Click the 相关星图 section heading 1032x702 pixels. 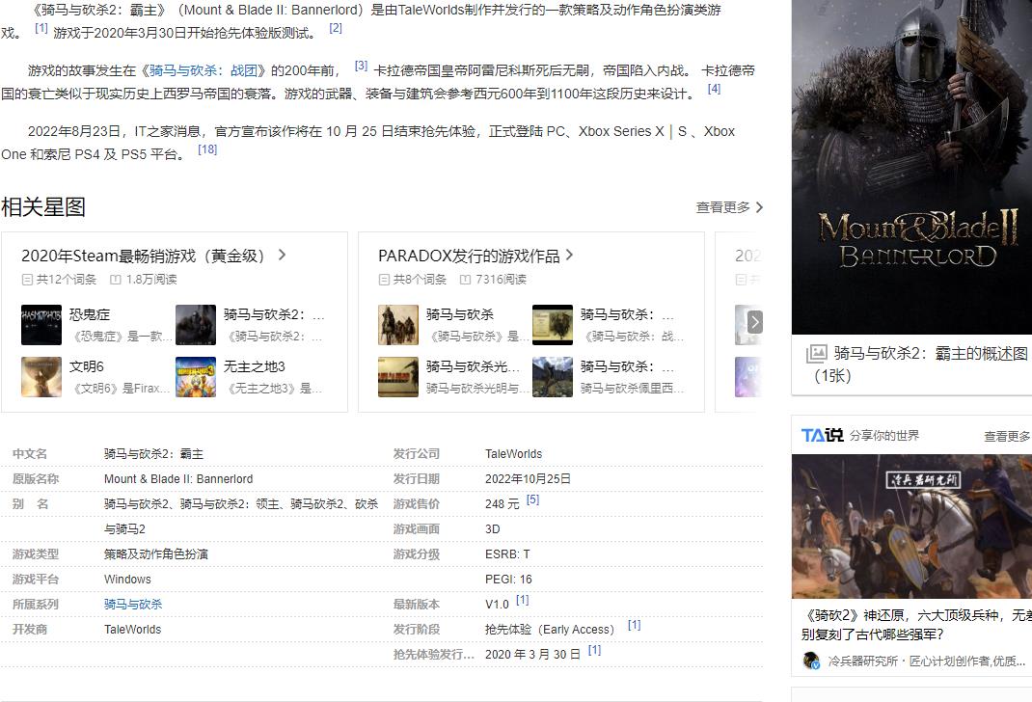pos(43,207)
